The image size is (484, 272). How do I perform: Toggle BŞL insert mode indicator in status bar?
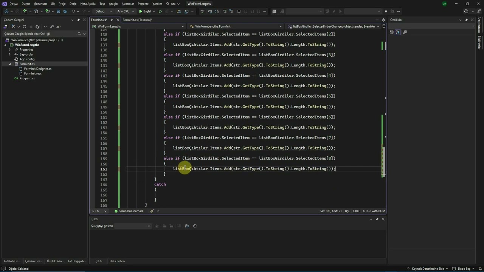[x=347, y=211]
